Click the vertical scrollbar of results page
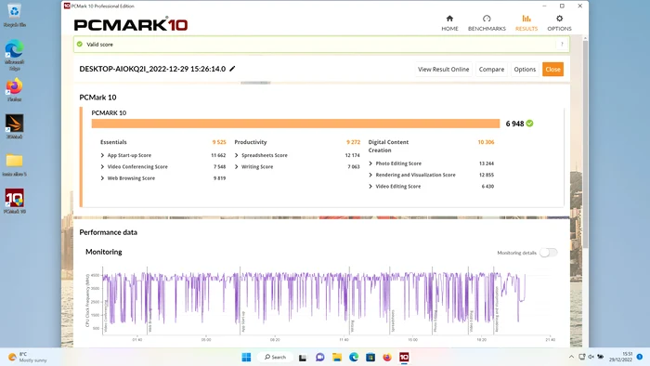This screenshot has height=366, width=650. (x=585, y=145)
